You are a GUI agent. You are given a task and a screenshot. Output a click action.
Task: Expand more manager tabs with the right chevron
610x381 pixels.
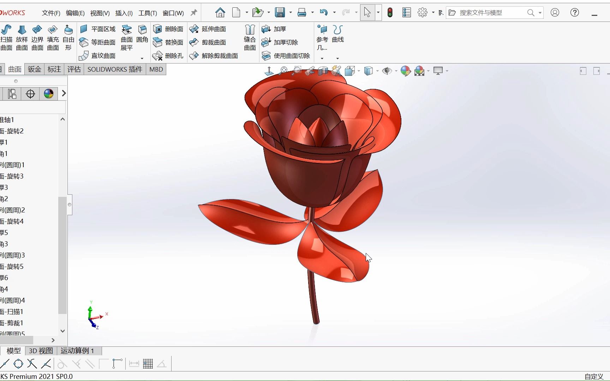(64, 93)
